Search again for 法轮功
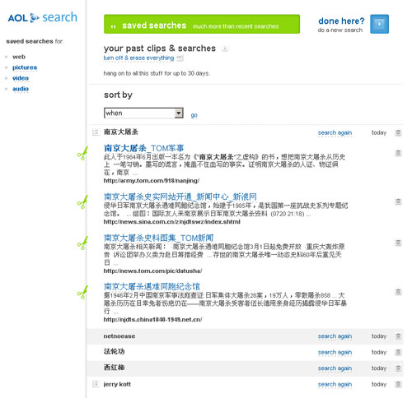 335,352
